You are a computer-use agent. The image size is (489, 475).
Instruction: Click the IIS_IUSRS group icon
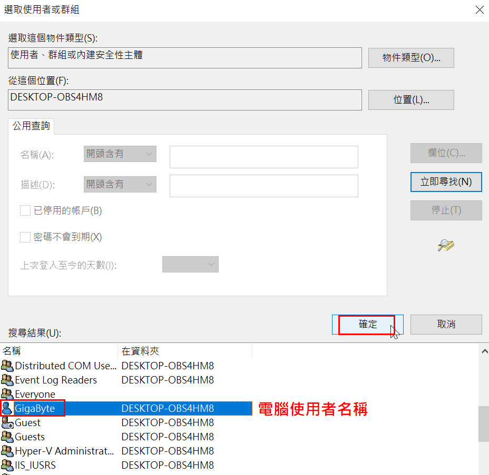(x=7, y=466)
